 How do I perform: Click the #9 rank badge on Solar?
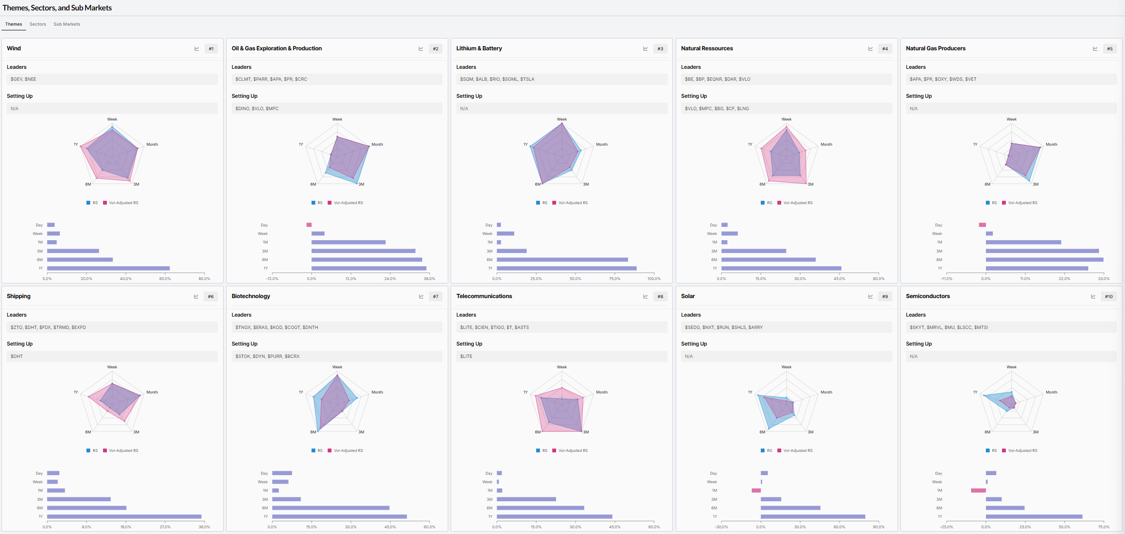tap(885, 297)
